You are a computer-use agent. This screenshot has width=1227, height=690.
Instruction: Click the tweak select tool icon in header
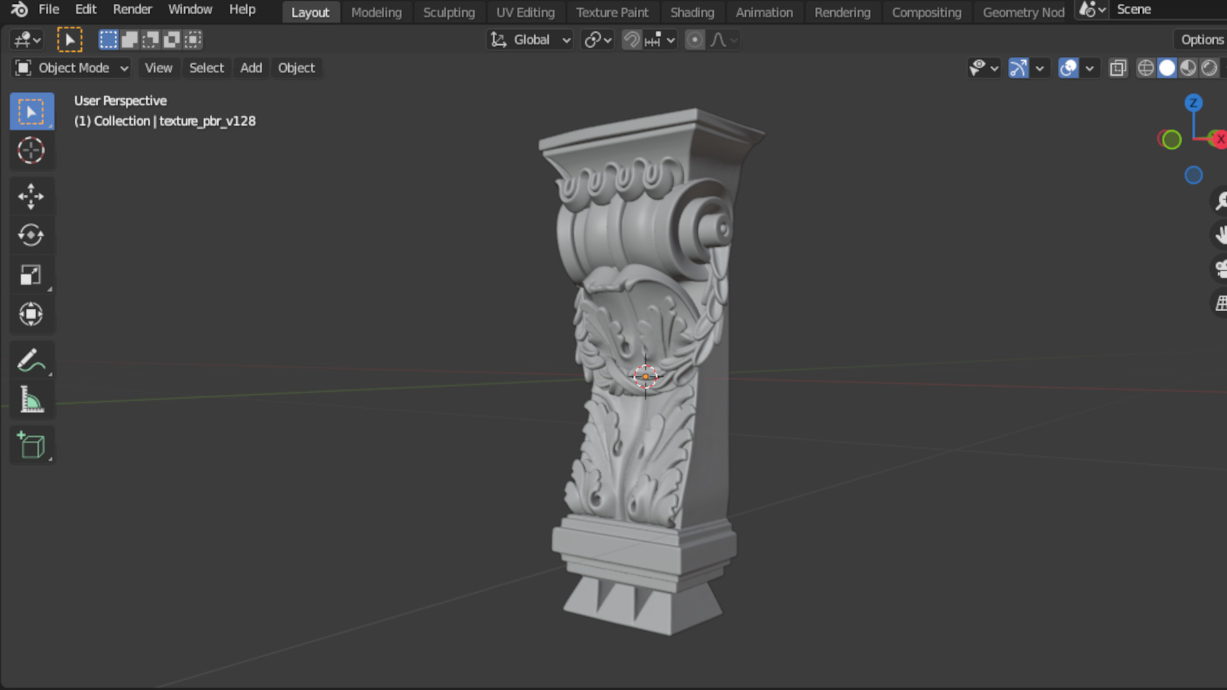[x=70, y=40]
